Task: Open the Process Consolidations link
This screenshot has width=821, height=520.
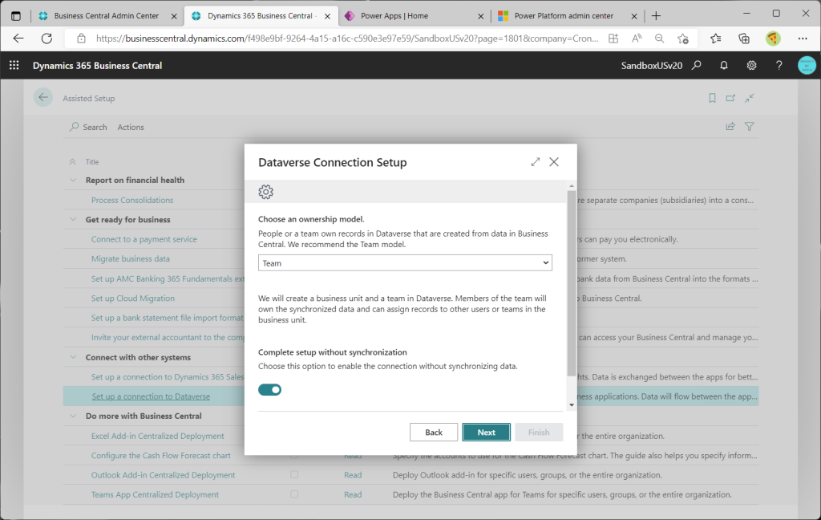Action: tap(132, 200)
